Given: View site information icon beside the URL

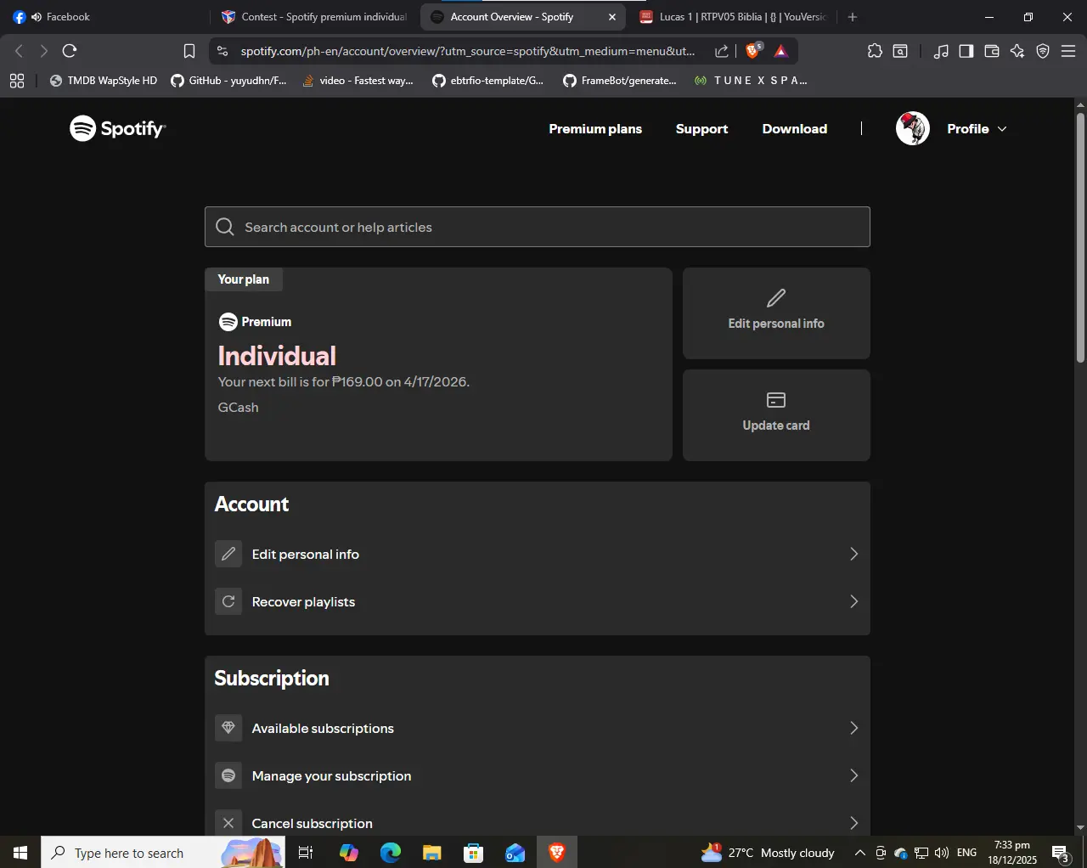Looking at the screenshot, I should tap(222, 51).
